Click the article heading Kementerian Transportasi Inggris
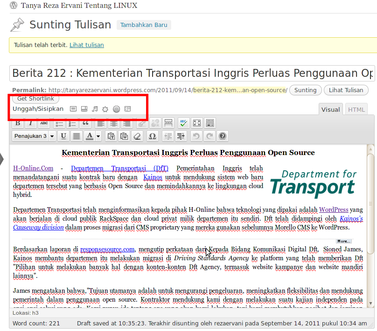The width and height of the screenshot is (377, 331). (188, 153)
